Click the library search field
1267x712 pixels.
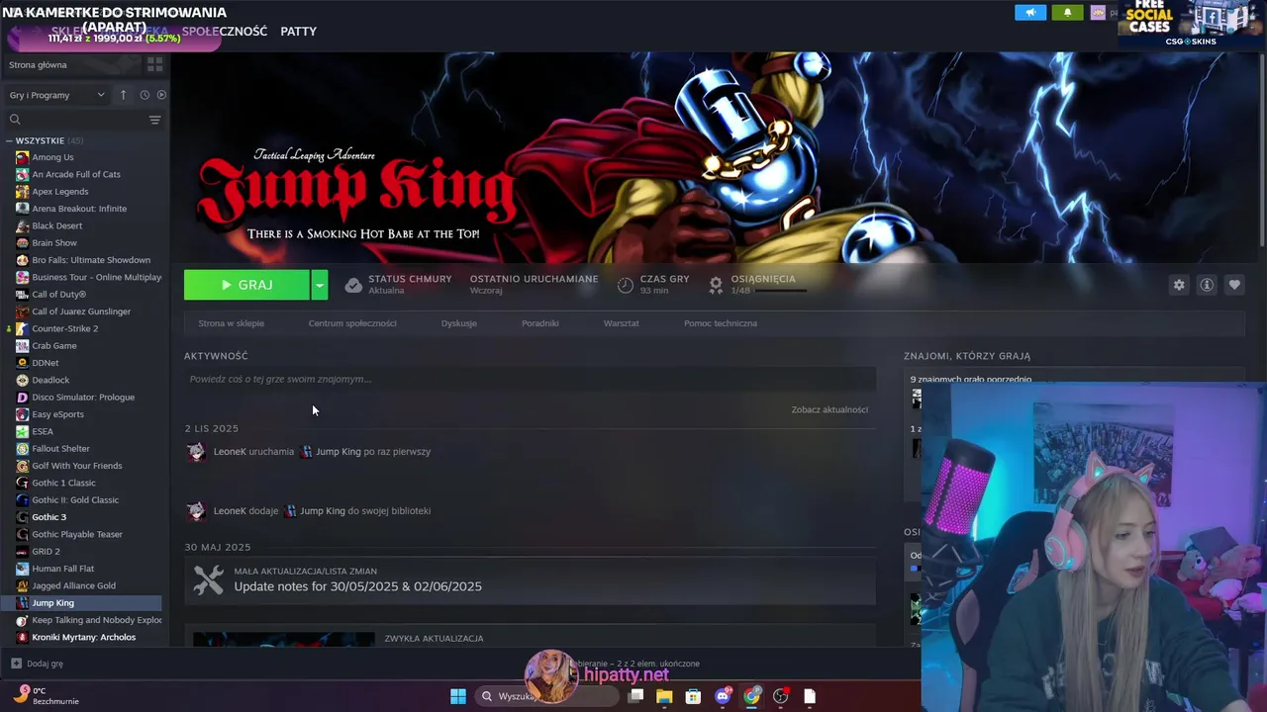(x=77, y=120)
